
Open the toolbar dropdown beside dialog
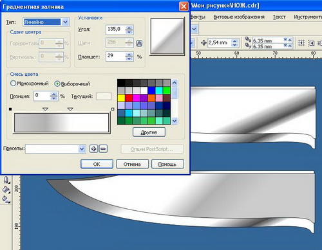(194, 29)
